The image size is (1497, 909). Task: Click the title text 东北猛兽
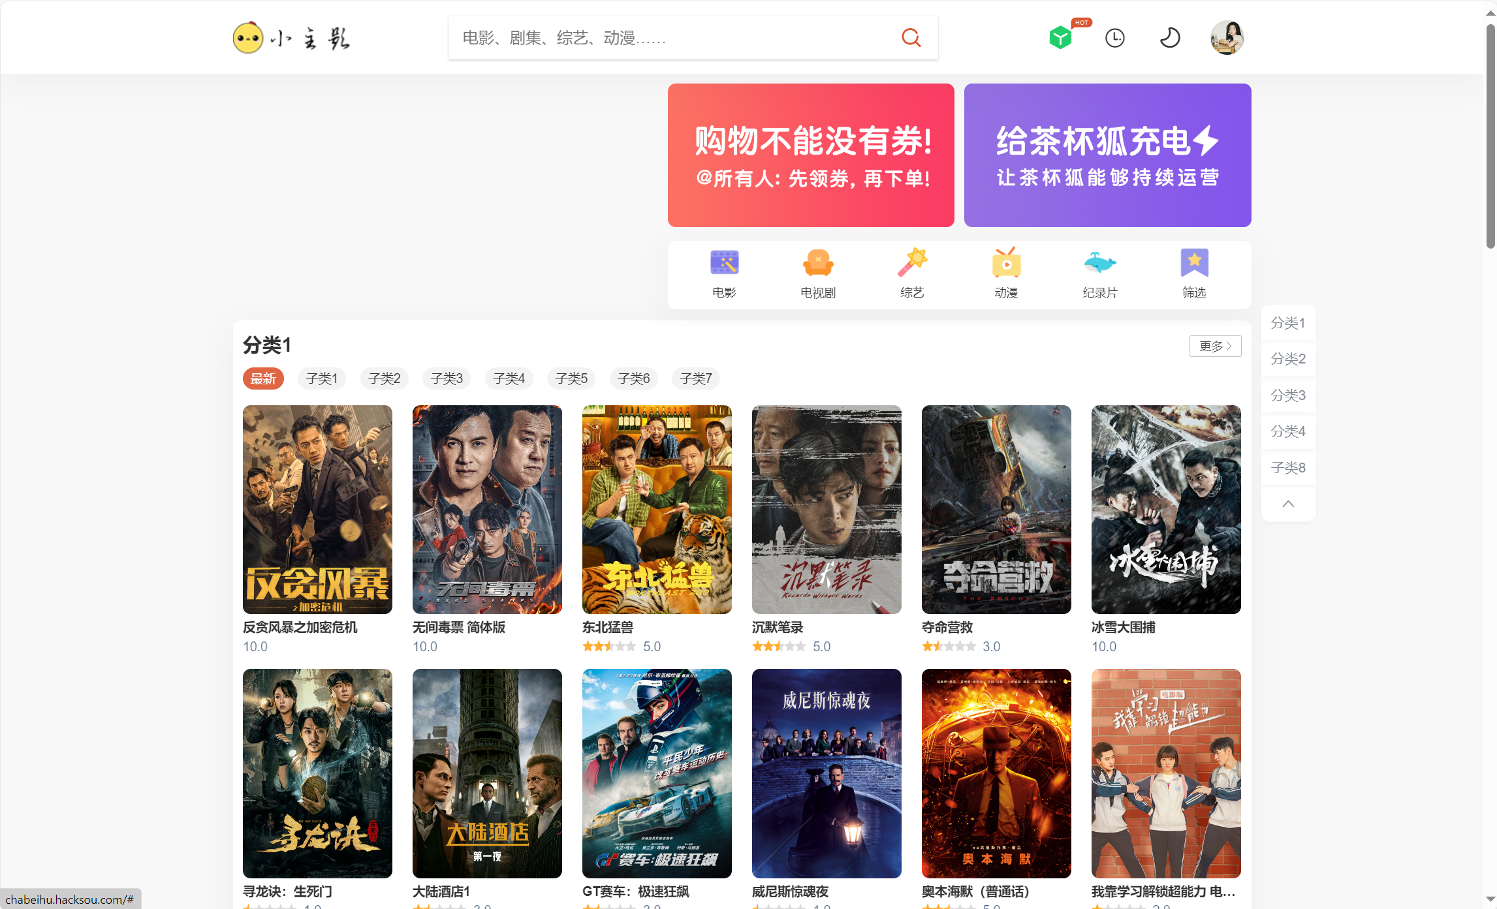608,627
